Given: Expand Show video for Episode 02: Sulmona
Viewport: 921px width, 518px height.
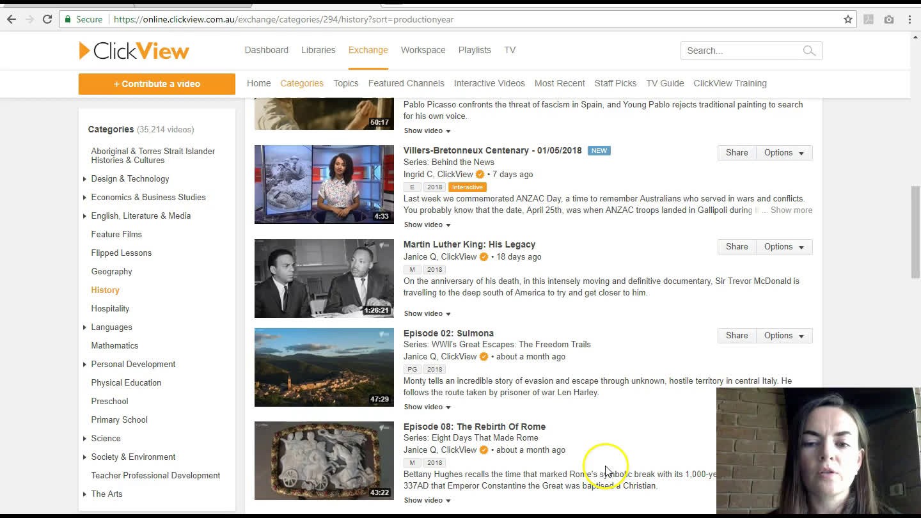Looking at the screenshot, I should (427, 407).
